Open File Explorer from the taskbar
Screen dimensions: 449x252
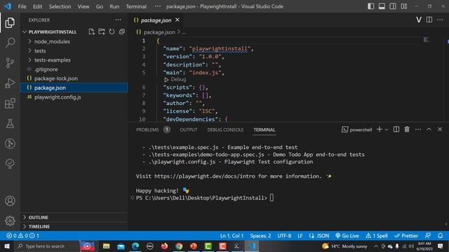[x=106, y=246]
